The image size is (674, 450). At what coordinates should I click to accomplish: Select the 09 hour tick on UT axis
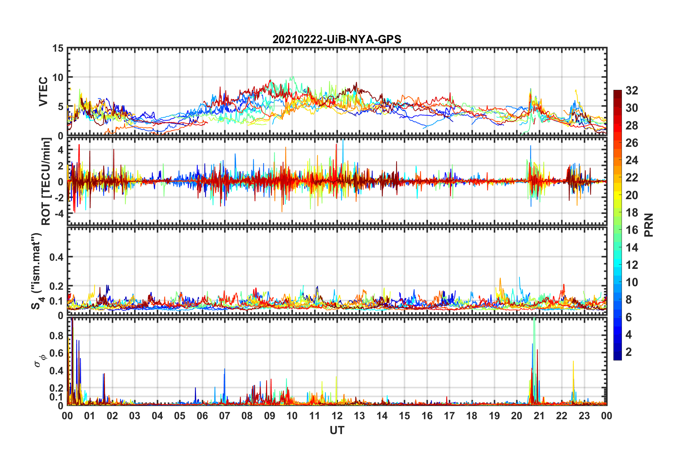click(270, 416)
